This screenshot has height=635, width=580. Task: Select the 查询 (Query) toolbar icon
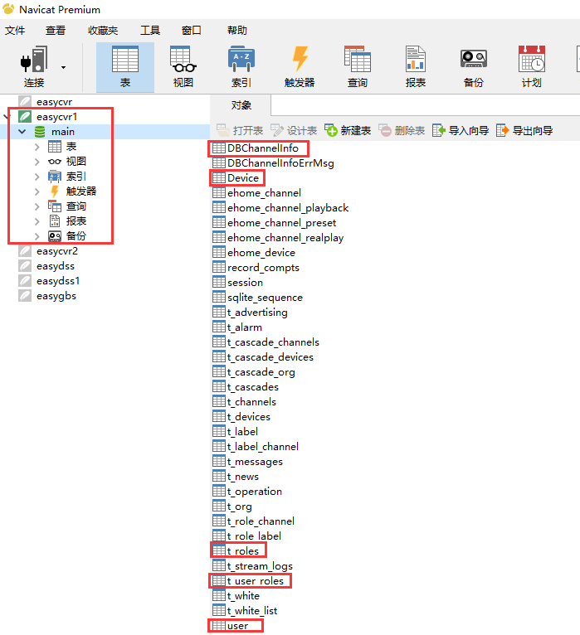pyautogui.click(x=358, y=67)
